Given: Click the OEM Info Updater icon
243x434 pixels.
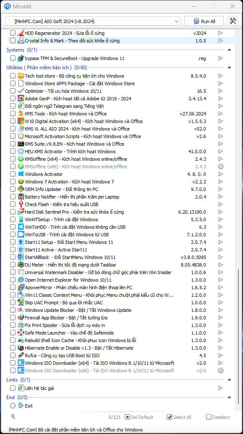Looking at the screenshot, I should pos(21,189).
